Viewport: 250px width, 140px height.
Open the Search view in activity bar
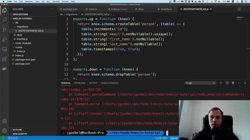point(4,20)
